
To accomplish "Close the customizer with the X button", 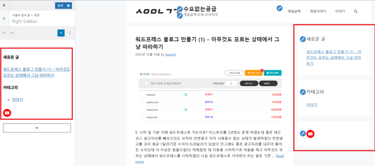I will point(4,5).
